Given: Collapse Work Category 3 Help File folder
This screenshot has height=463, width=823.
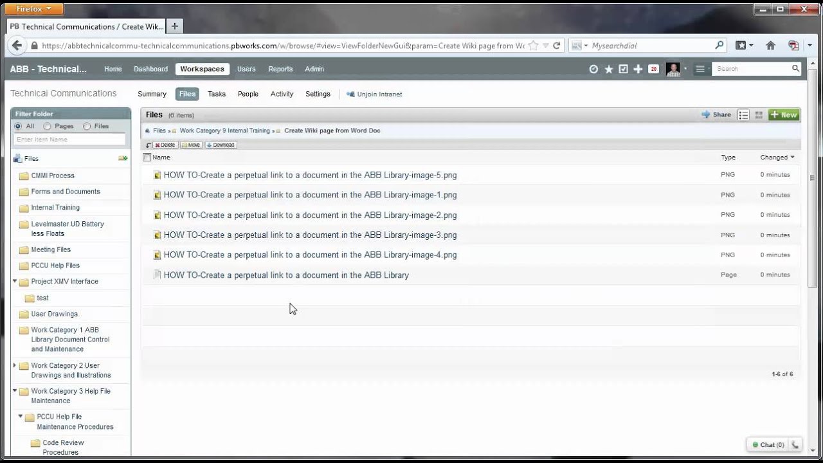Looking at the screenshot, I should (x=15, y=390).
